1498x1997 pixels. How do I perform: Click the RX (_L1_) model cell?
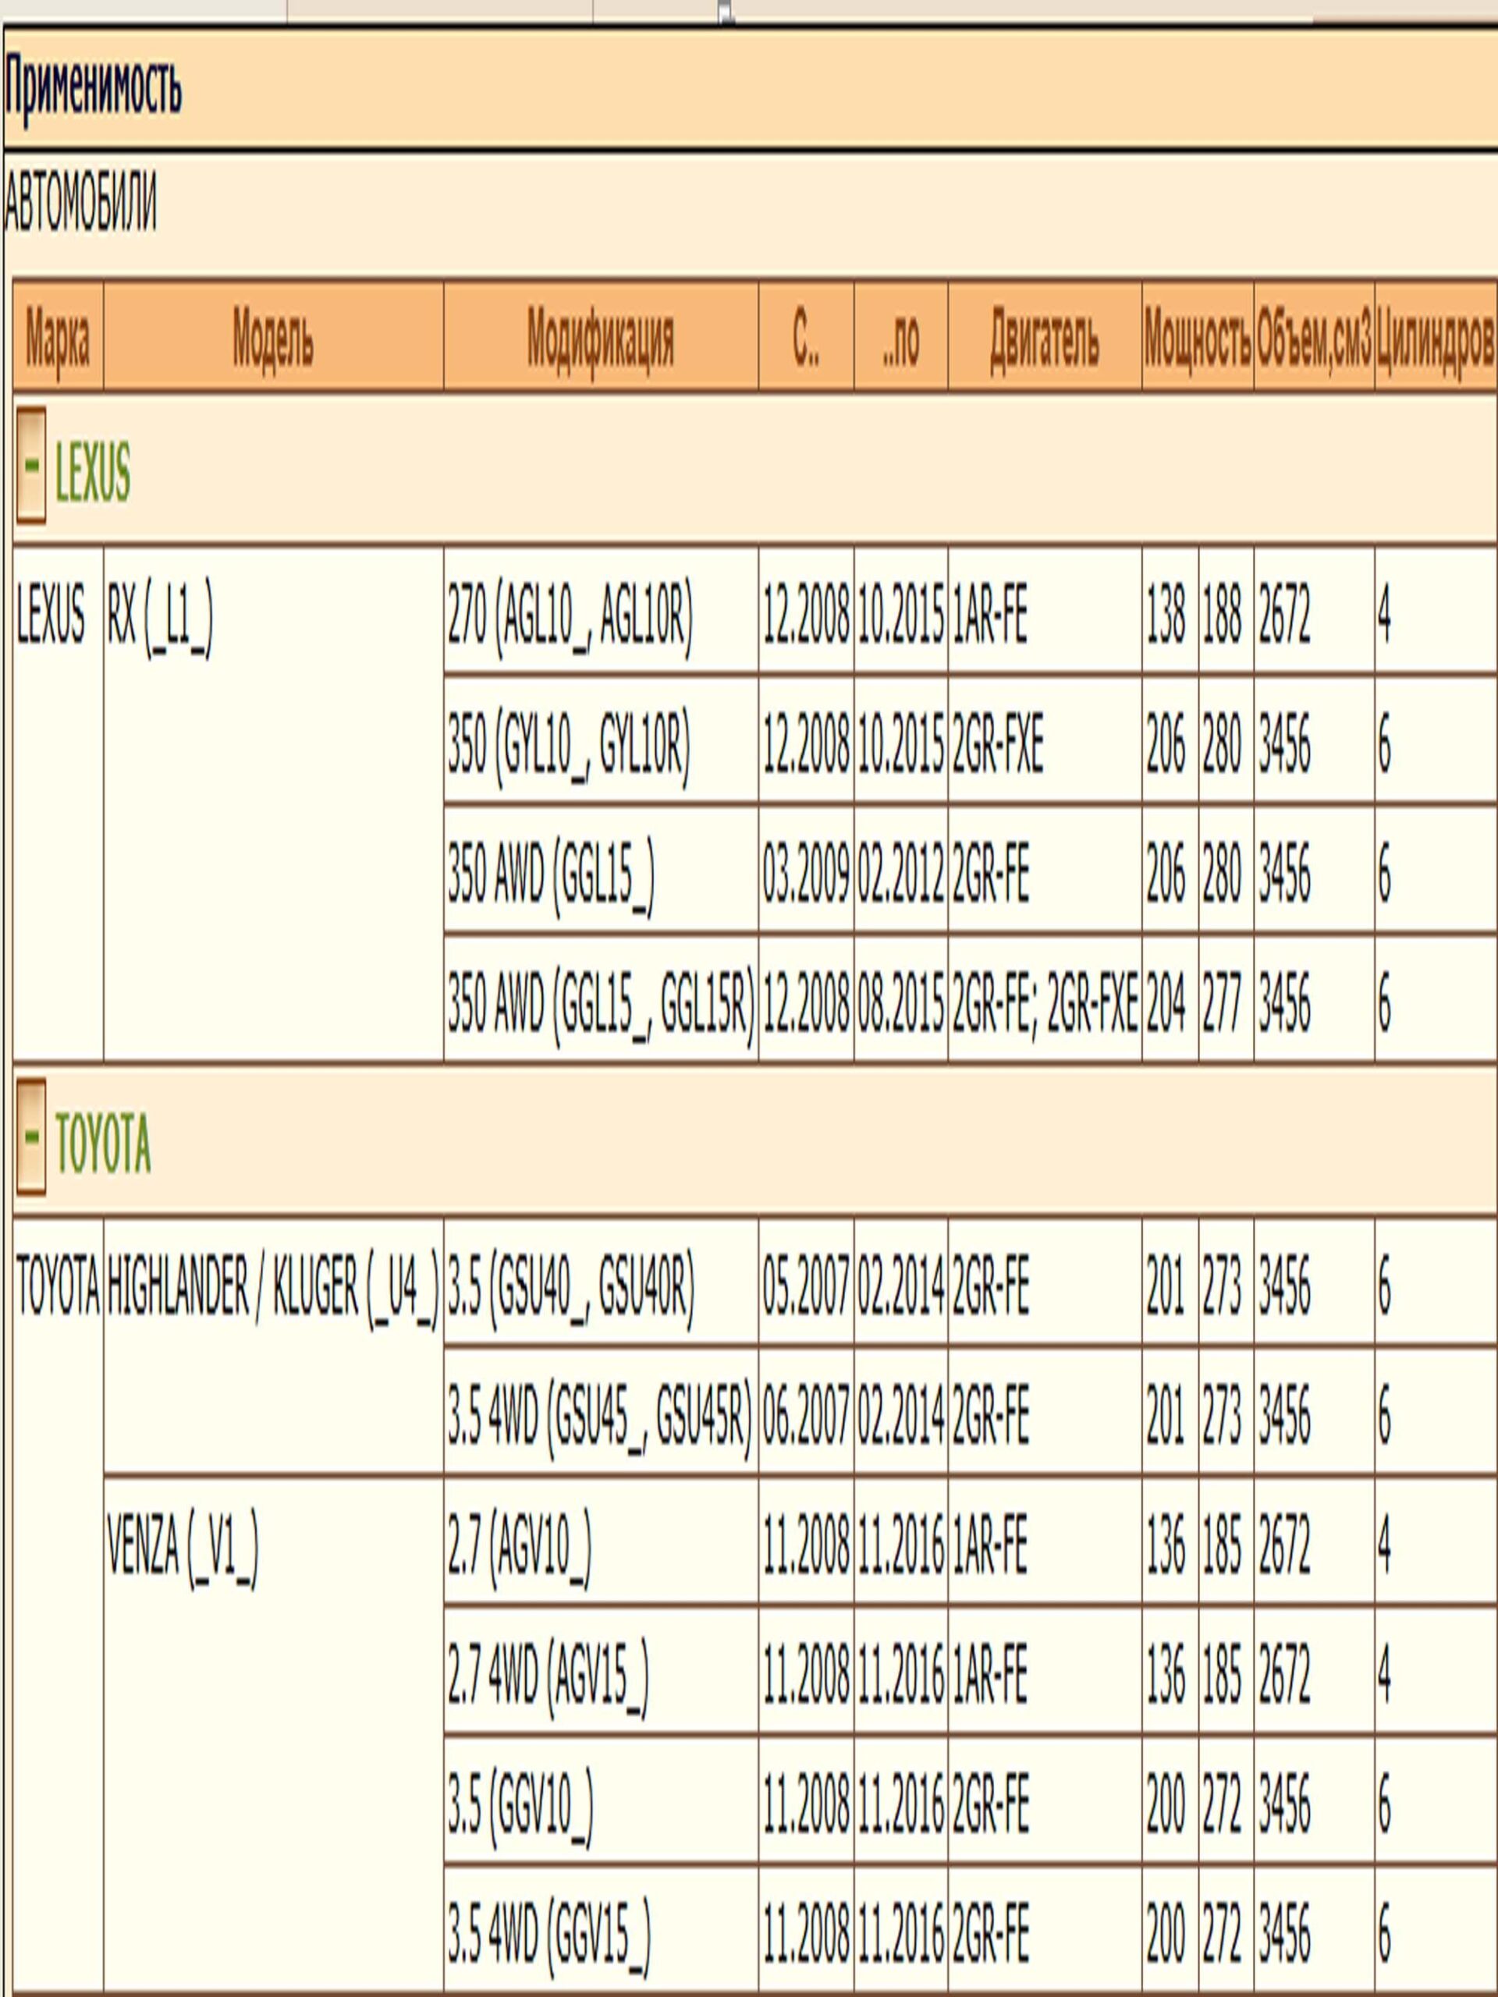160,620
